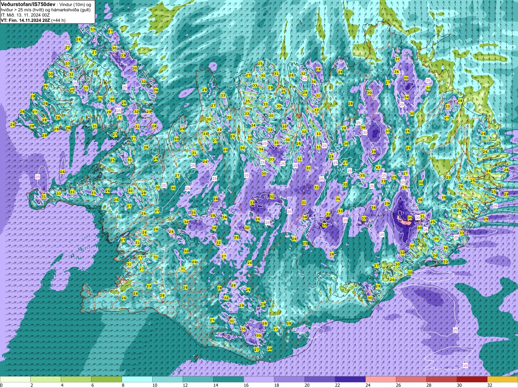Click the green 4–6 m/s legend swatch
Viewport: 518px width, 388px height.
point(76,380)
